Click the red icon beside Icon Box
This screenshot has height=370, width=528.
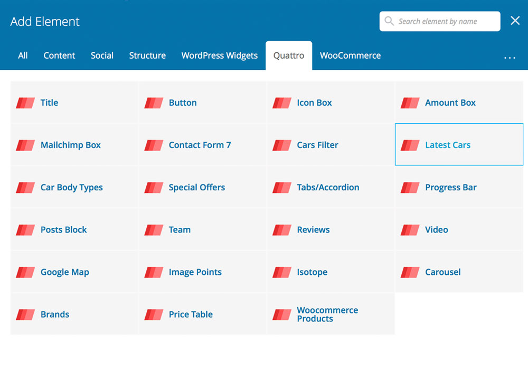point(282,103)
